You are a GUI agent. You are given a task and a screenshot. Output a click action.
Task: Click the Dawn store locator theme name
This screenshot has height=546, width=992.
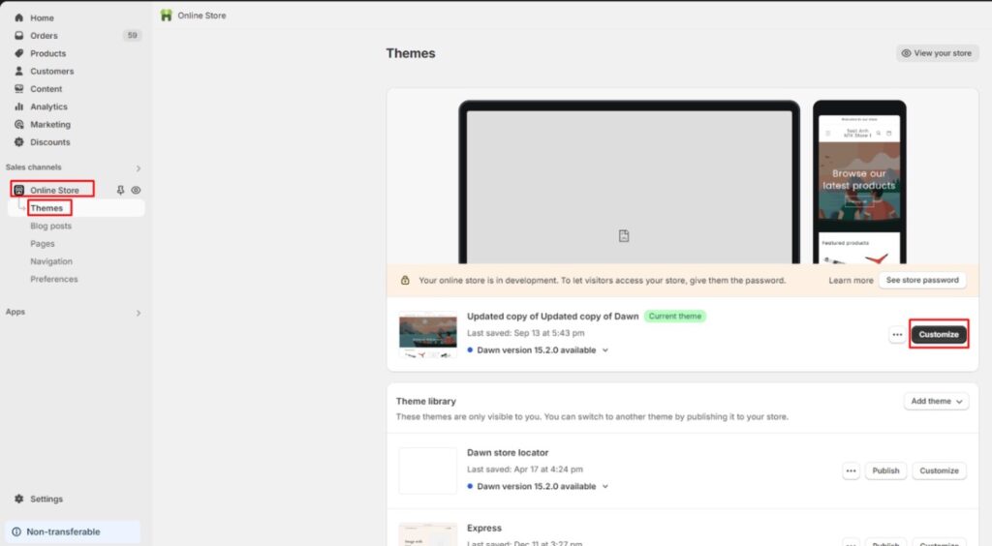pyautogui.click(x=508, y=452)
